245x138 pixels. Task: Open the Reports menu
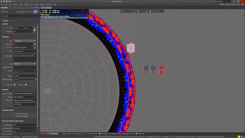42,5
